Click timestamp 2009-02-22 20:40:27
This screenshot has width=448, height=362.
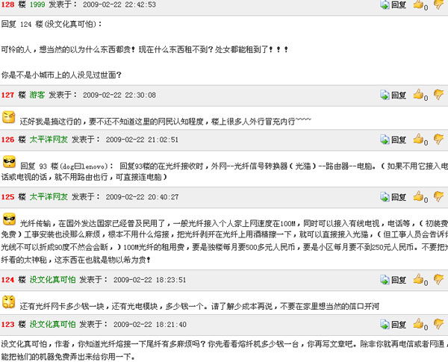click(142, 197)
